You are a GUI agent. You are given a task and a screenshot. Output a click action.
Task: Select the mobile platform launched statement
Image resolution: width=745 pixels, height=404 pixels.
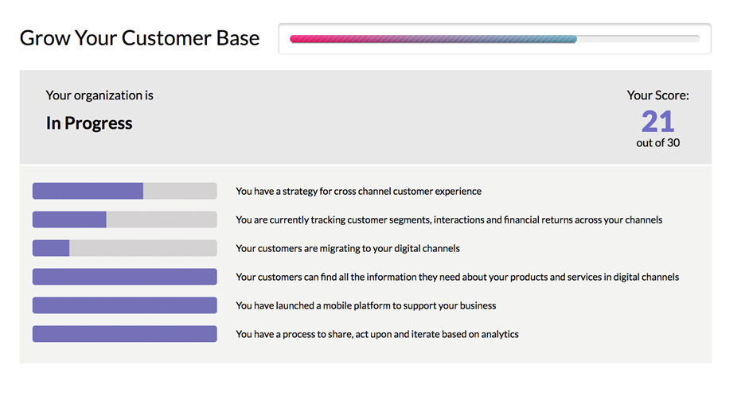click(366, 305)
